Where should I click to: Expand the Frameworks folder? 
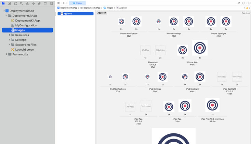pyautogui.click(x=6, y=54)
